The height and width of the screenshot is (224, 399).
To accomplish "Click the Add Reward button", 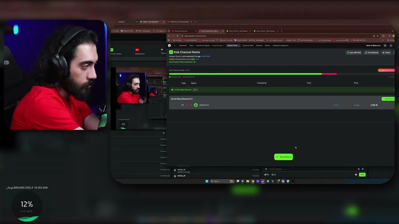I will coord(388,99).
